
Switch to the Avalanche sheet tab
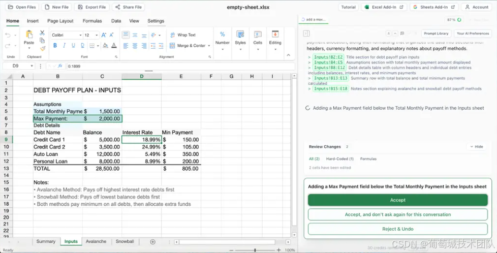(x=96, y=241)
